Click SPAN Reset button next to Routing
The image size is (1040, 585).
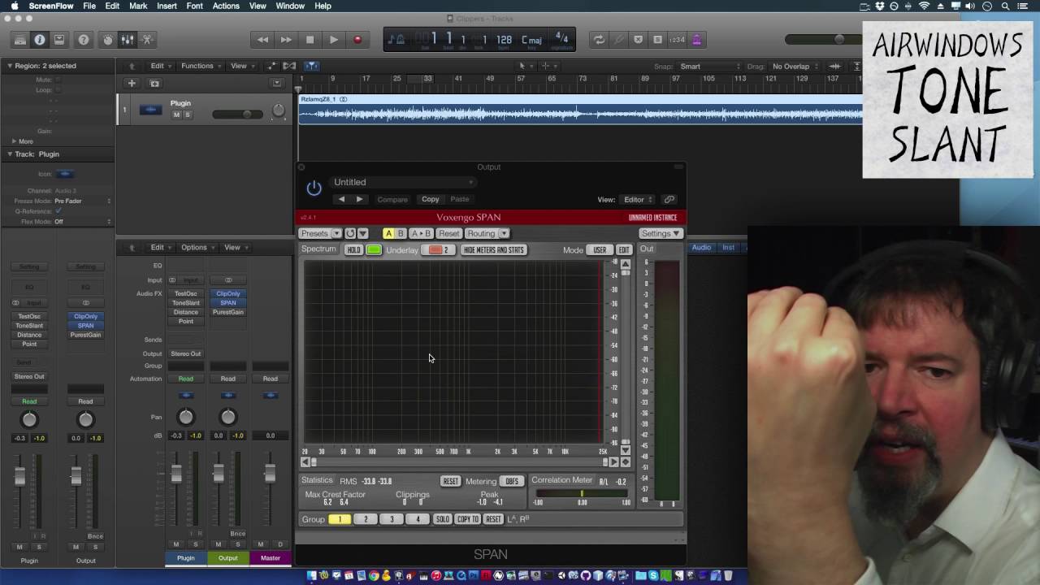click(449, 233)
